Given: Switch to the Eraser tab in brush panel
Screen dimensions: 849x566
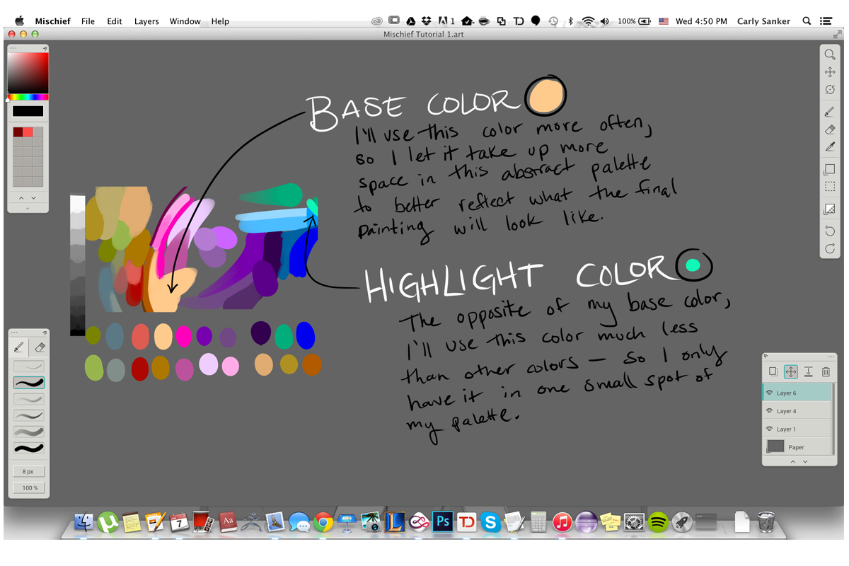Looking at the screenshot, I should tap(40, 347).
